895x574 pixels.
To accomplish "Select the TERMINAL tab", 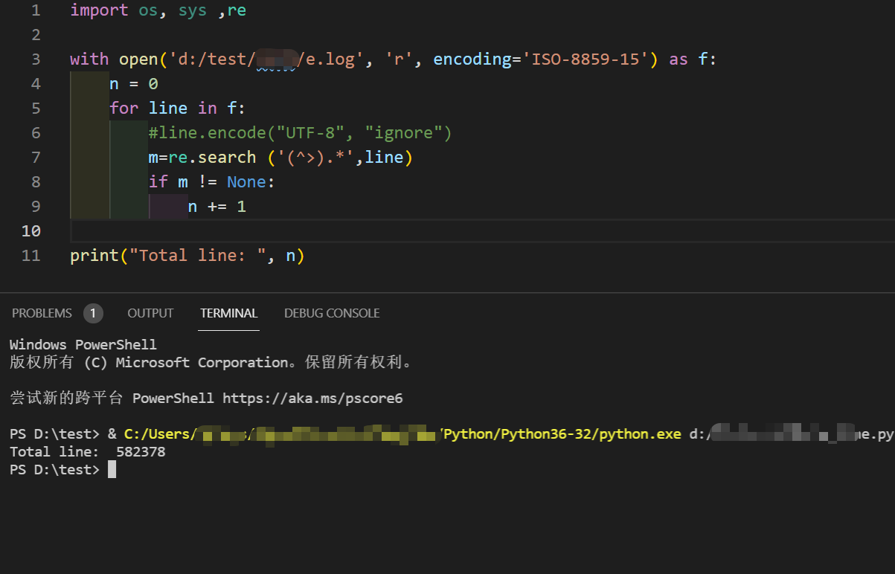I will tap(228, 313).
